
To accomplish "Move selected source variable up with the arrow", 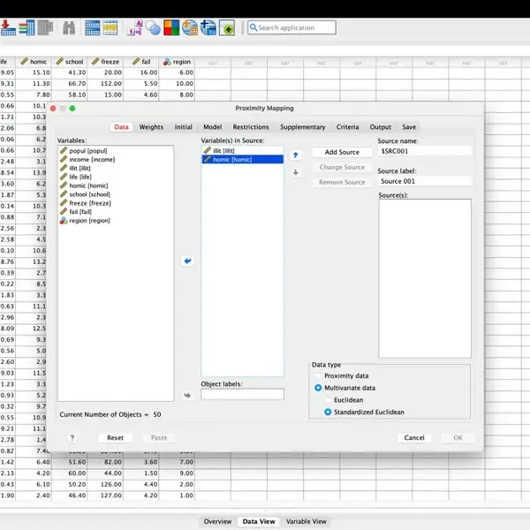I will click(x=296, y=155).
